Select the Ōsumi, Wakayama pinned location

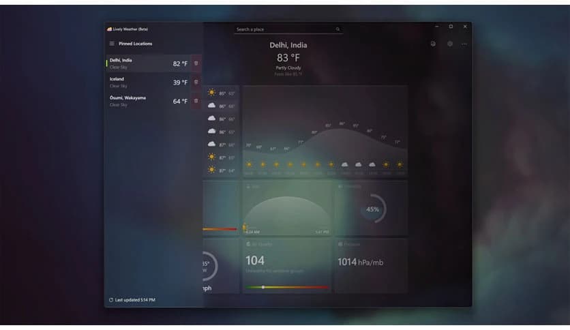tap(149, 101)
